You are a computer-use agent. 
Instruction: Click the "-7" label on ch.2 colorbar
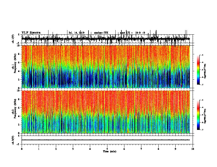pos(202,130)
